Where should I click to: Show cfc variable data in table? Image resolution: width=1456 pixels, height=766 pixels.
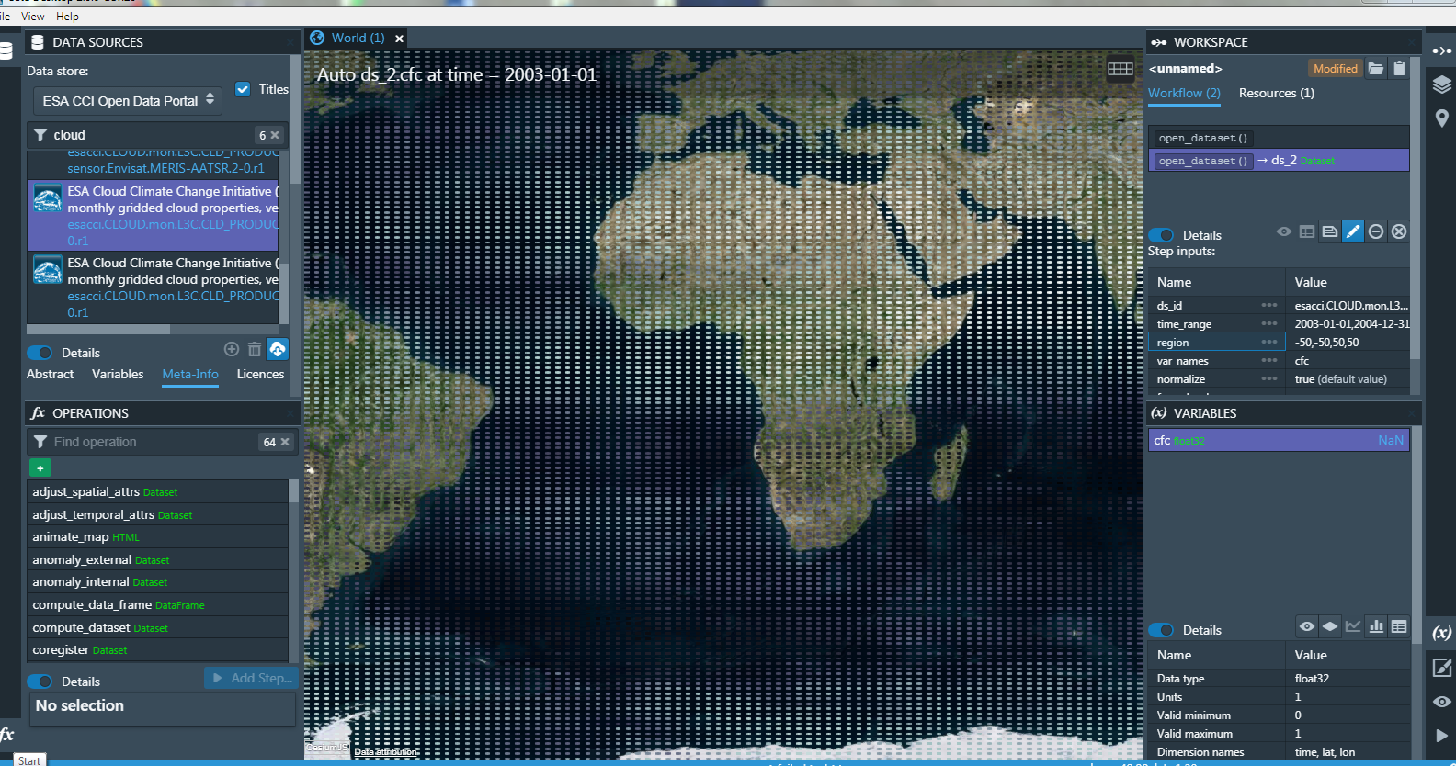click(1399, 626)
